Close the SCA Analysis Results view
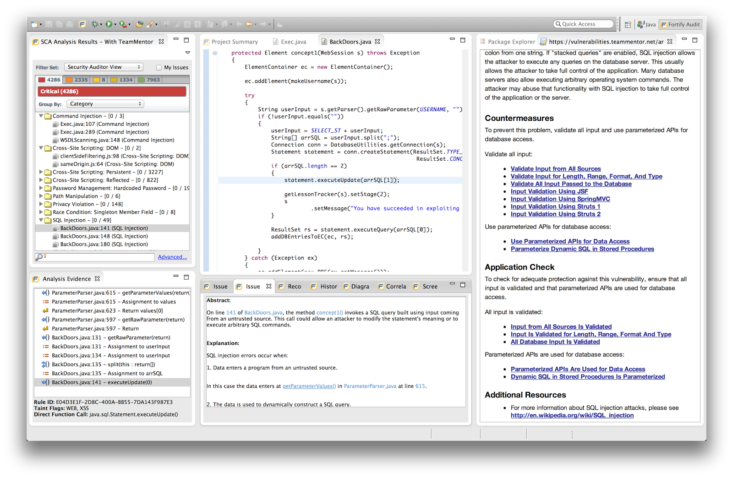This screenshot has width=733, height=478. click(x=161, y=41)
